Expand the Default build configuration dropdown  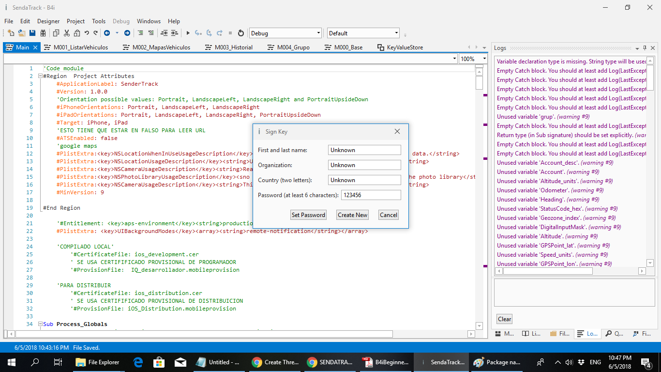pos(396,33)
